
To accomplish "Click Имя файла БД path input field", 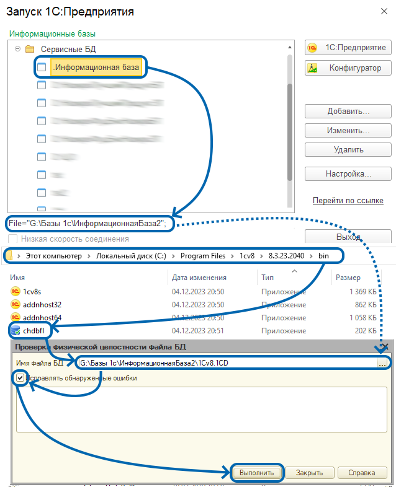I will (228, 362).
